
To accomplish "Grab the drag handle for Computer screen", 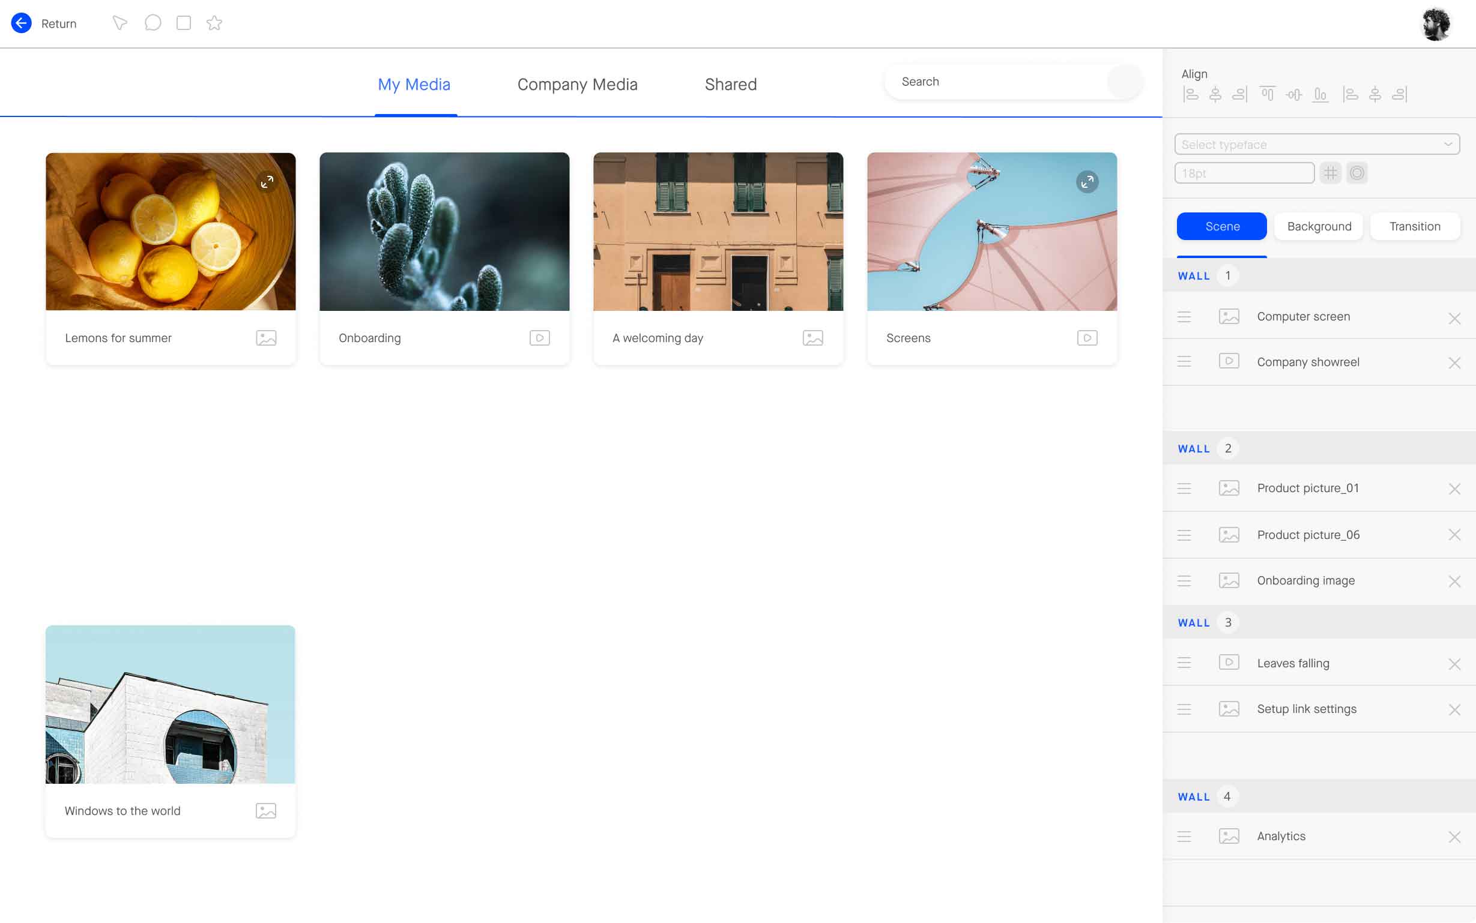I will click(x=1184, y=317).
